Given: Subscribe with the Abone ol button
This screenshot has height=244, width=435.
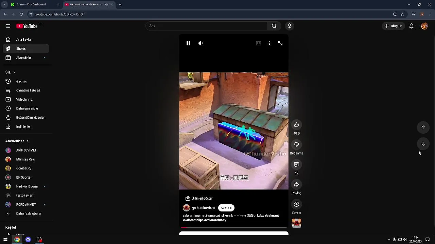Looking at the screenshot, I should 226,208.
